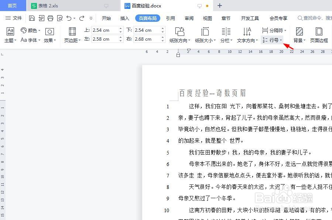The image size is (332, 220).
Task: Click line 4 text 的加起来，就是整个世界
Action: pos(211,141)
